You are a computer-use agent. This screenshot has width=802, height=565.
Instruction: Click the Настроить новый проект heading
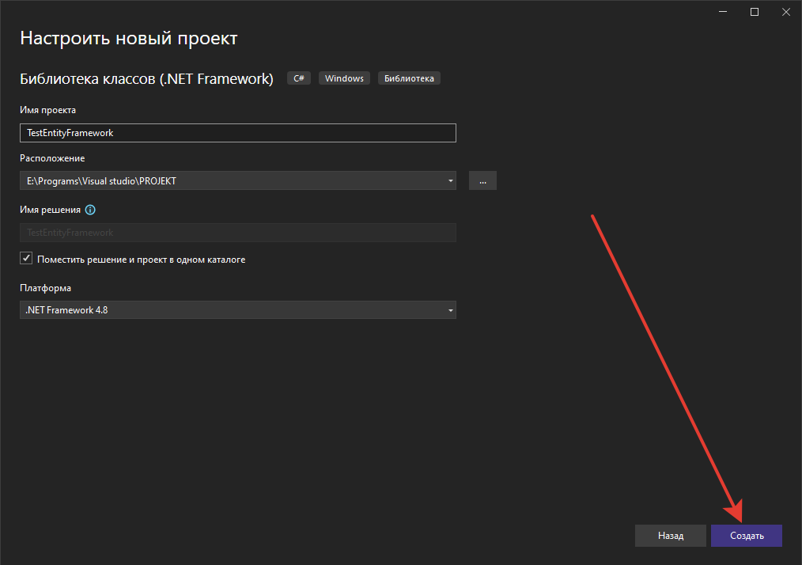(128, 38)
